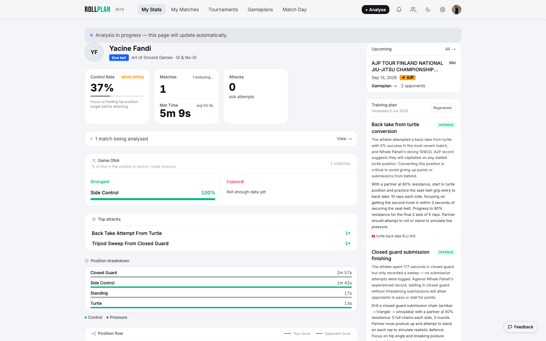The height and width of the screenshot is (341, 546).
Task: Open the settings gear
Action: 443,10
